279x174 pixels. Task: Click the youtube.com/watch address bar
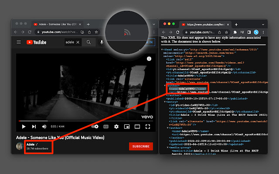60,32
